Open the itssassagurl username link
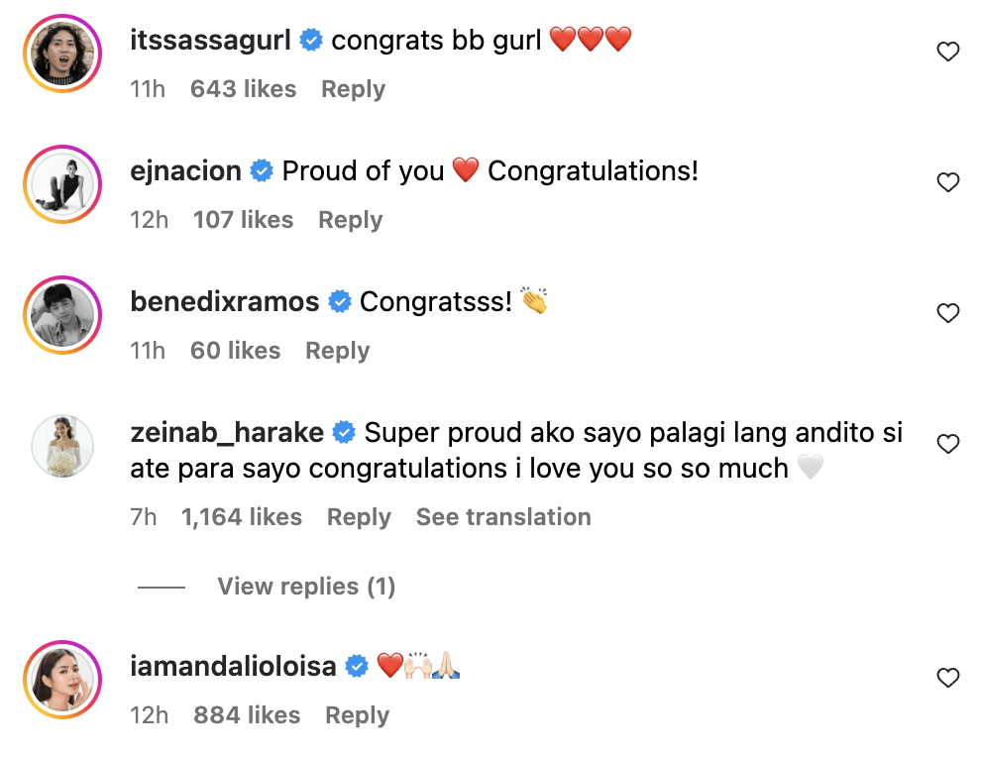 coord(212,40)
